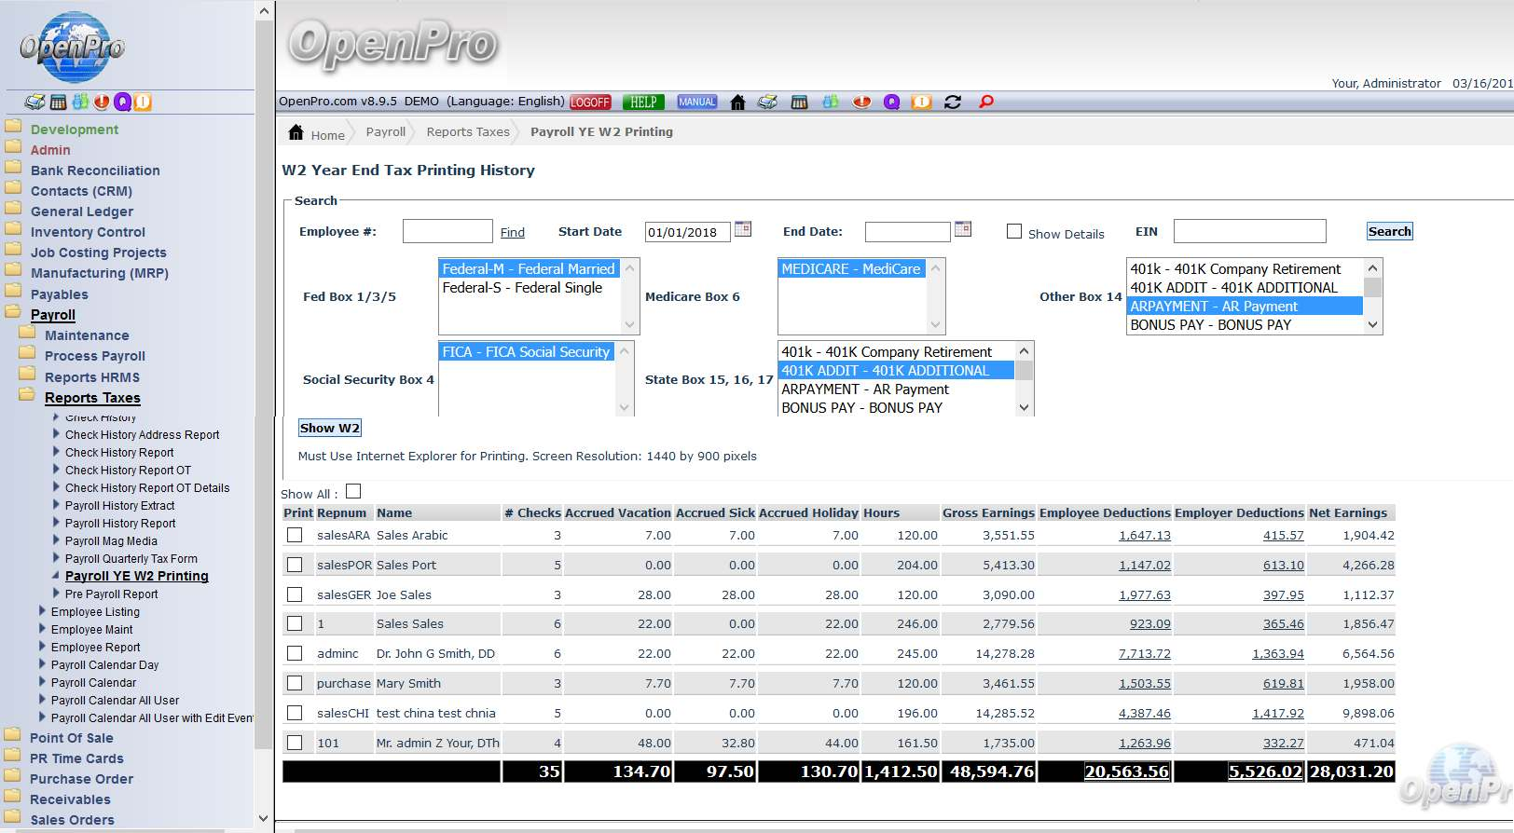Expand the General Ledger folder in sidebar

82,212
